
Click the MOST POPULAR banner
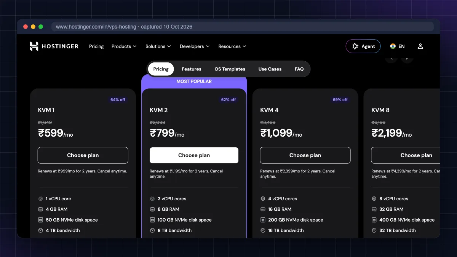[x=194, y=81]
